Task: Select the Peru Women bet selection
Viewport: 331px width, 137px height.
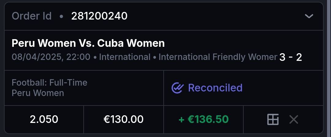Action: (x=38, y=93)
